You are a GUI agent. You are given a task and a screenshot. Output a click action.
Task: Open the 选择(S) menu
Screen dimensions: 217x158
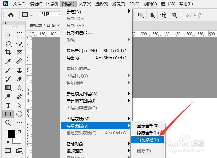click(102, 4)
